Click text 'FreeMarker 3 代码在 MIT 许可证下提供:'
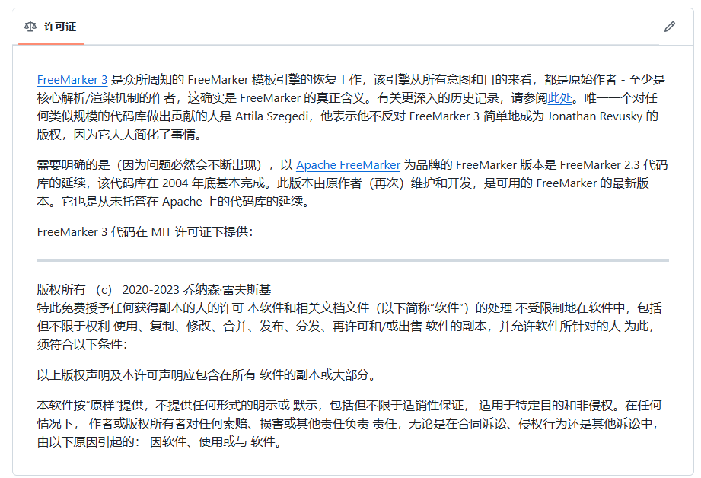701x478 pixels. click(145, 232)
